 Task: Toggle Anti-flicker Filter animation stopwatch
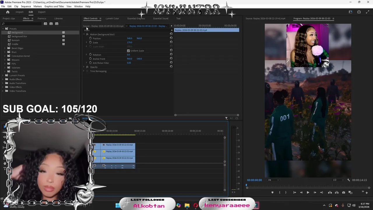pyautogui.click(x=90, y=63)
